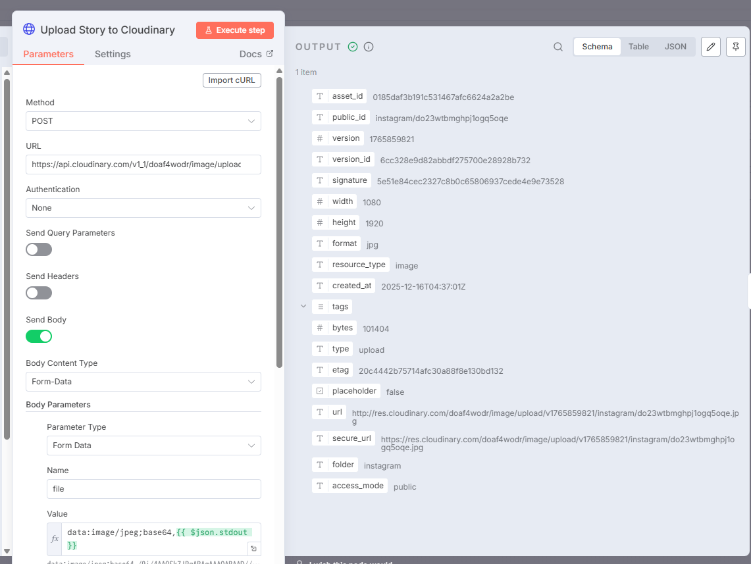Click the URL input field
This screenshot has height=564, width=751.
tap(143, 165)
